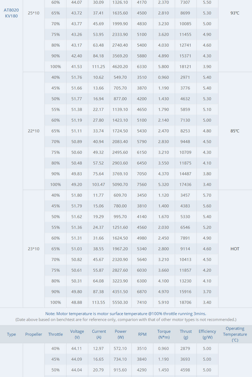Click the 93℃ operating temperature cell

coord(235,13)
